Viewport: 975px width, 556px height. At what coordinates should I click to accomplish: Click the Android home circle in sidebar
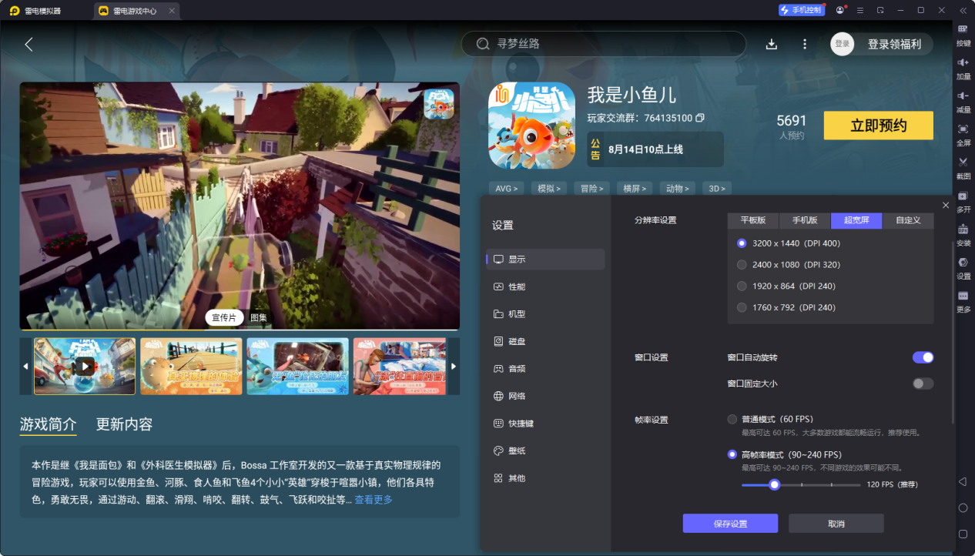[x=963, y=507]
